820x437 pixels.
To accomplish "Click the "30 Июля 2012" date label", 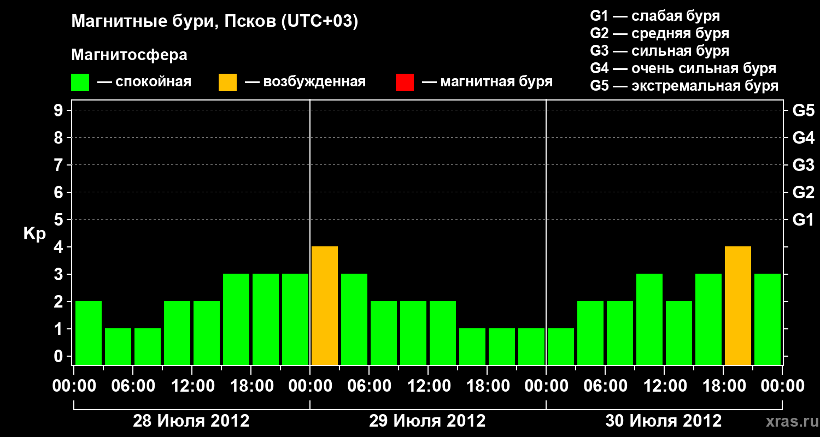I will coord(664,421).
